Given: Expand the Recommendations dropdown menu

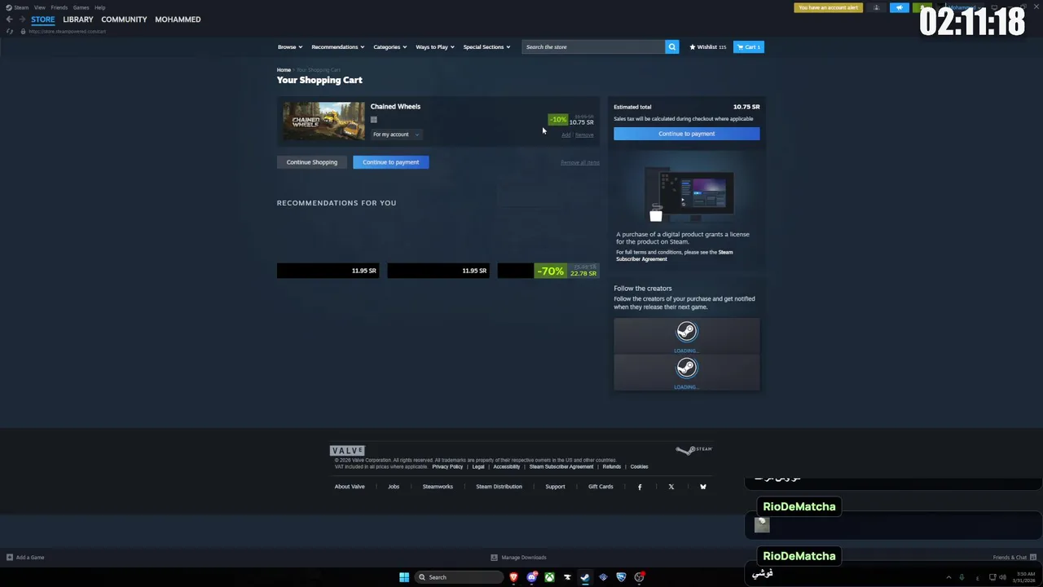Looking at the screenshot, I should coord(337,46).
